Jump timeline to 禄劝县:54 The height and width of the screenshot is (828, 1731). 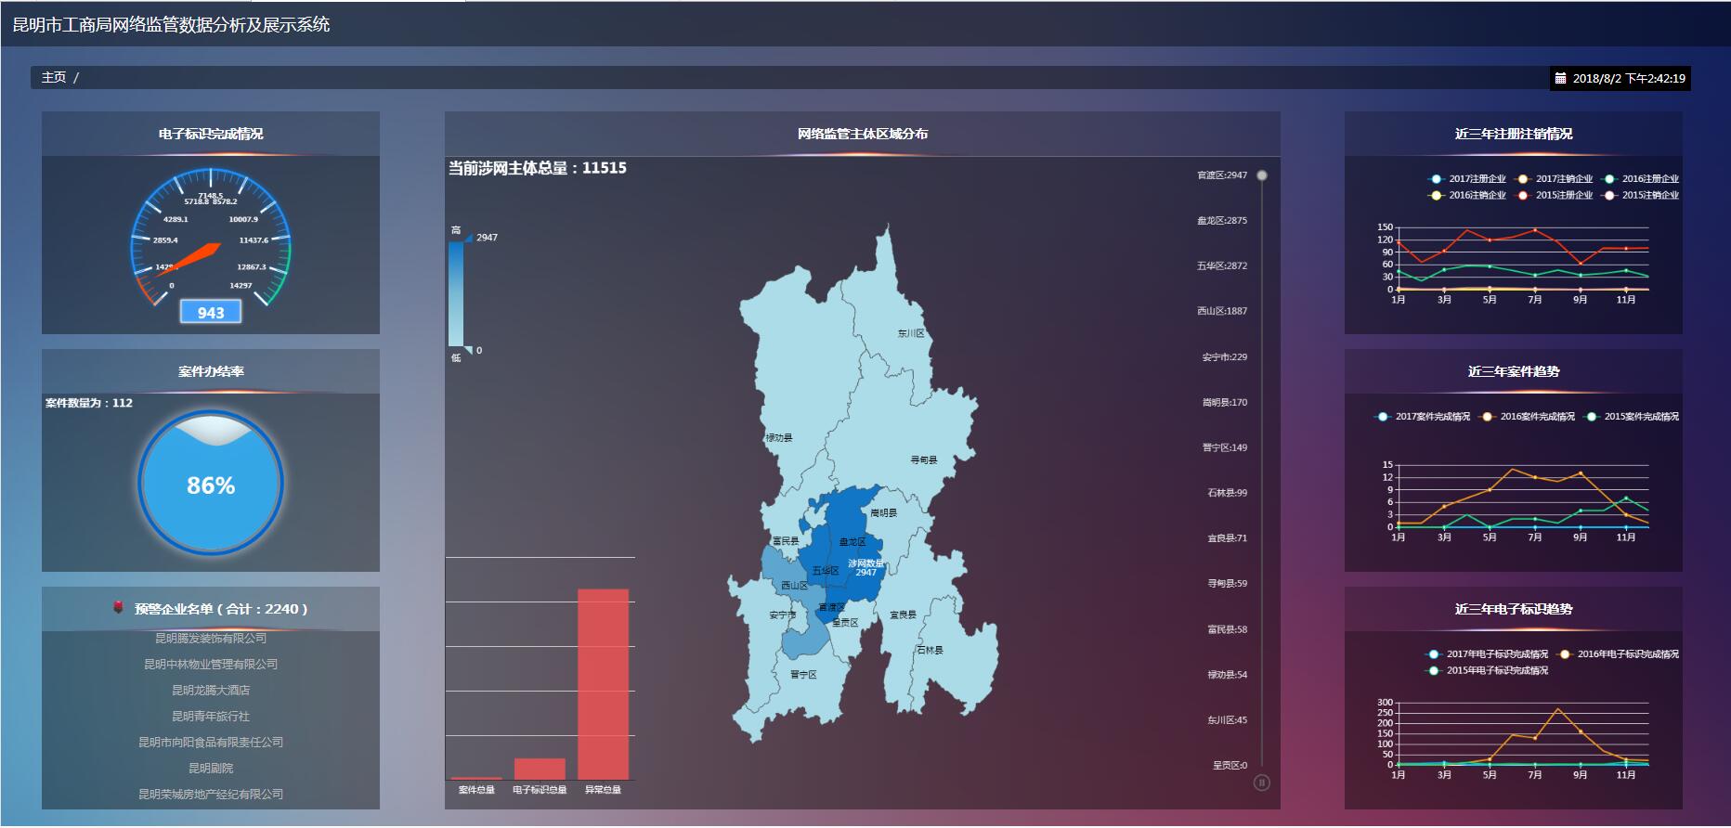click(x=1228, y=676)
